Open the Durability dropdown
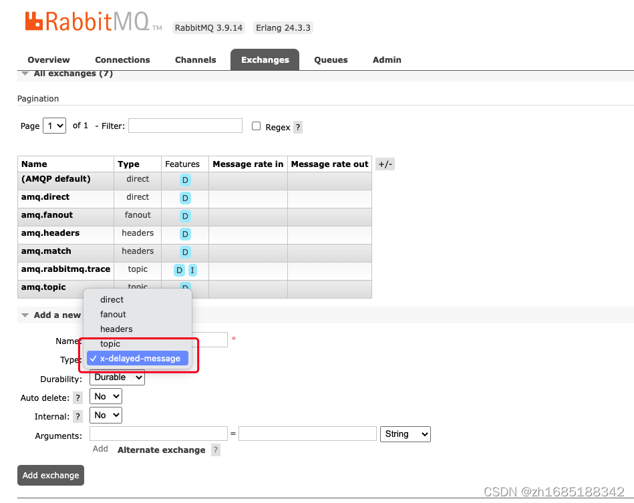The height and width of the screenshot is (503, 634). (x=117, y=377)
